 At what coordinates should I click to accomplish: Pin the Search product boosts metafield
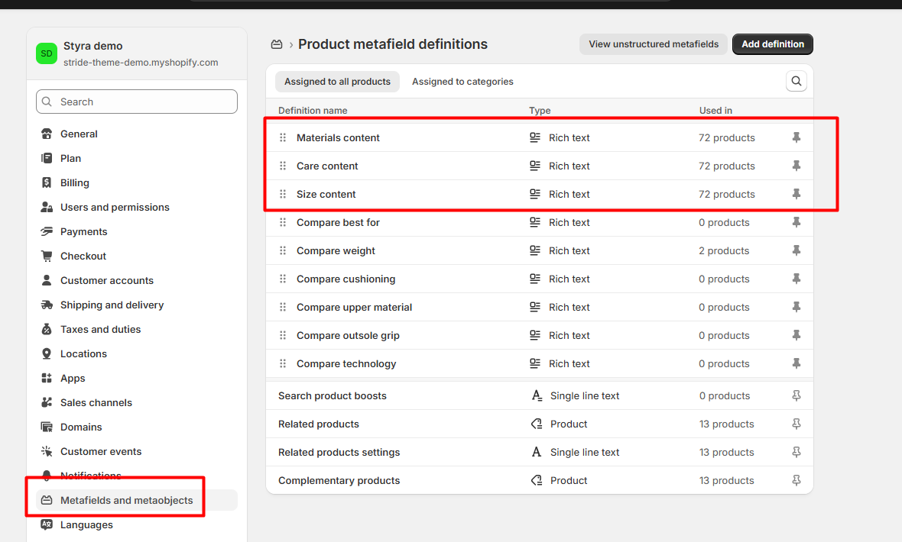coord(796,395)
